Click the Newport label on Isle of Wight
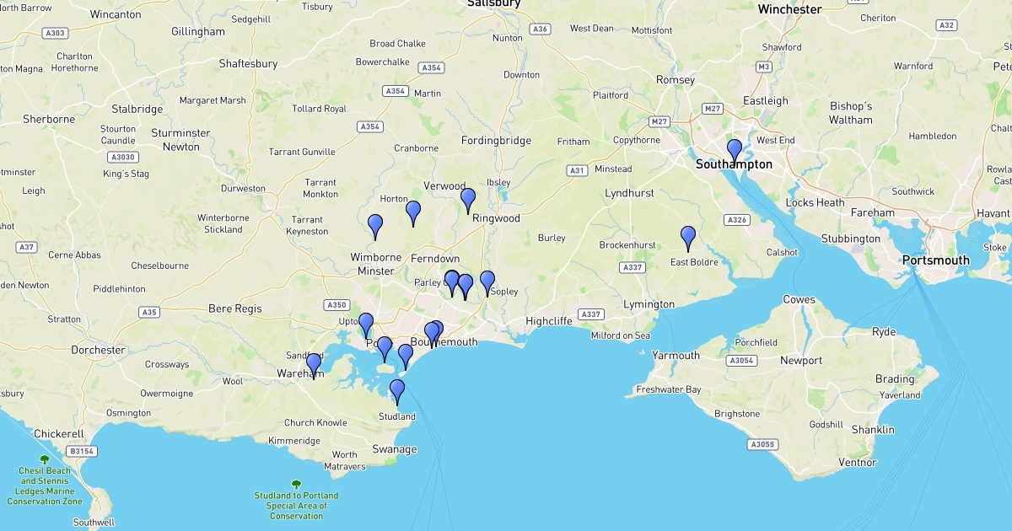This screenshot has height=531, width=1012. pyautogui.click(x=801, y=361)
